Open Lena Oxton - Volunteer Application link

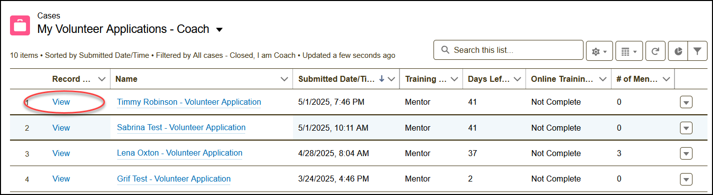(179, 153)
